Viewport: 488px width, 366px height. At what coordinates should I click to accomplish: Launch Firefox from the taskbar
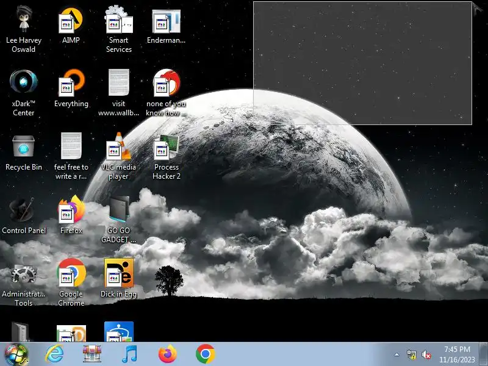click(x=167, y=354)
